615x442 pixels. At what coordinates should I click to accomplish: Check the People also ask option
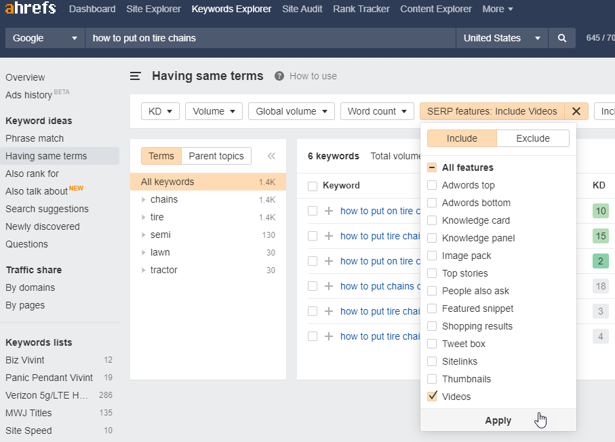(432, 291)
